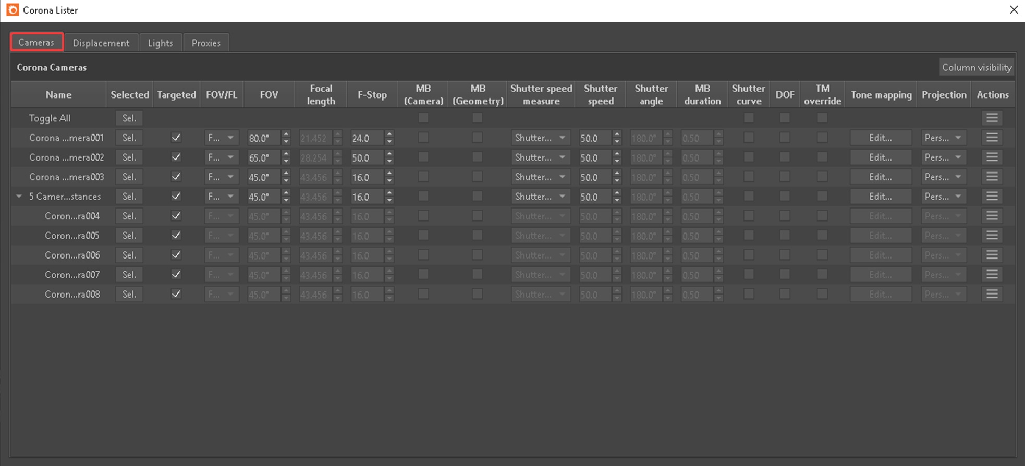This screenshot has height=466, width=1025.
Task: Click the Name column header
Action: pos(58,94)
